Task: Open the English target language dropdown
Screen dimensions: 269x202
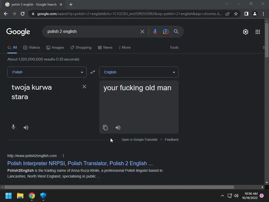Action: [x=139, y=72]
